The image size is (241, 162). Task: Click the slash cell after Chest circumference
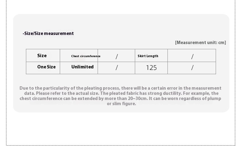pyautogui.click(x=116, y=56)
